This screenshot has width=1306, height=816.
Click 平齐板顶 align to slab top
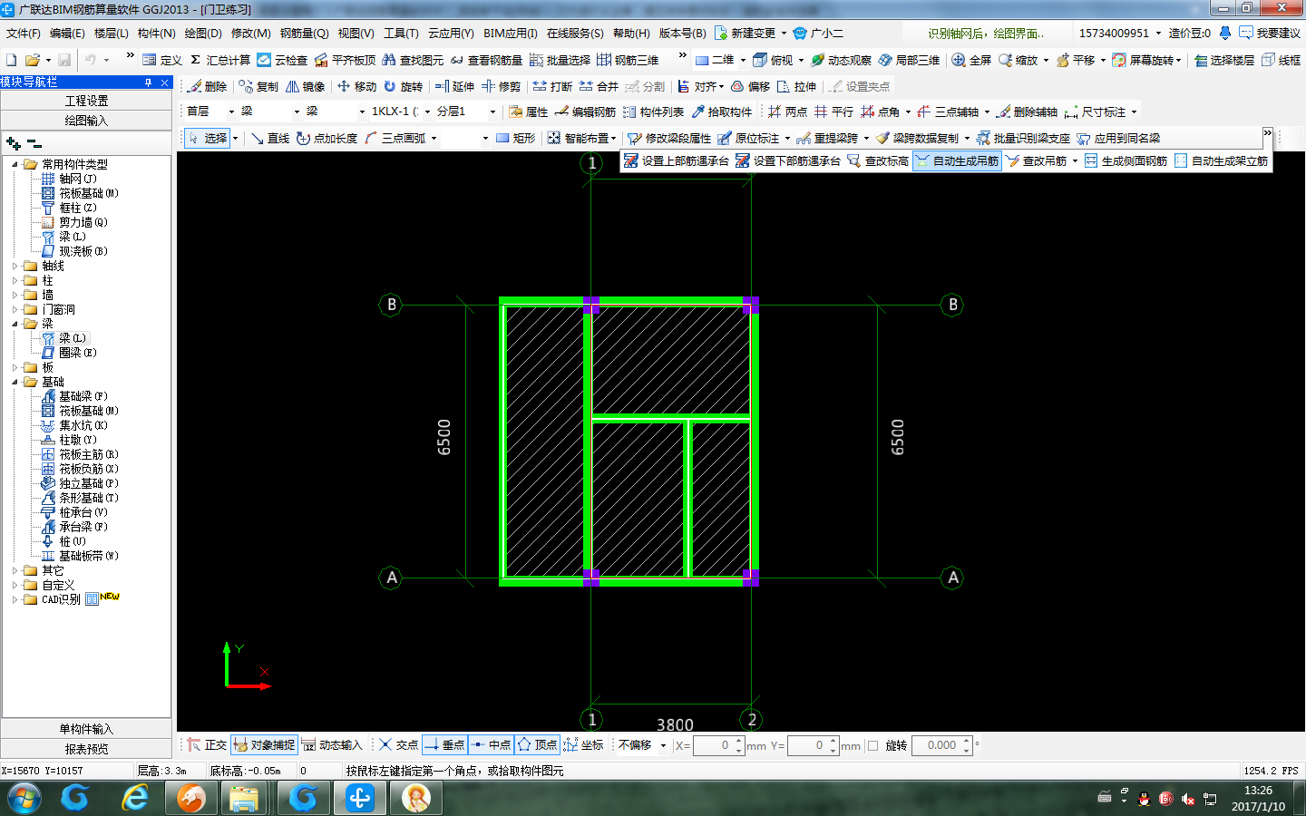click(345, 60)
